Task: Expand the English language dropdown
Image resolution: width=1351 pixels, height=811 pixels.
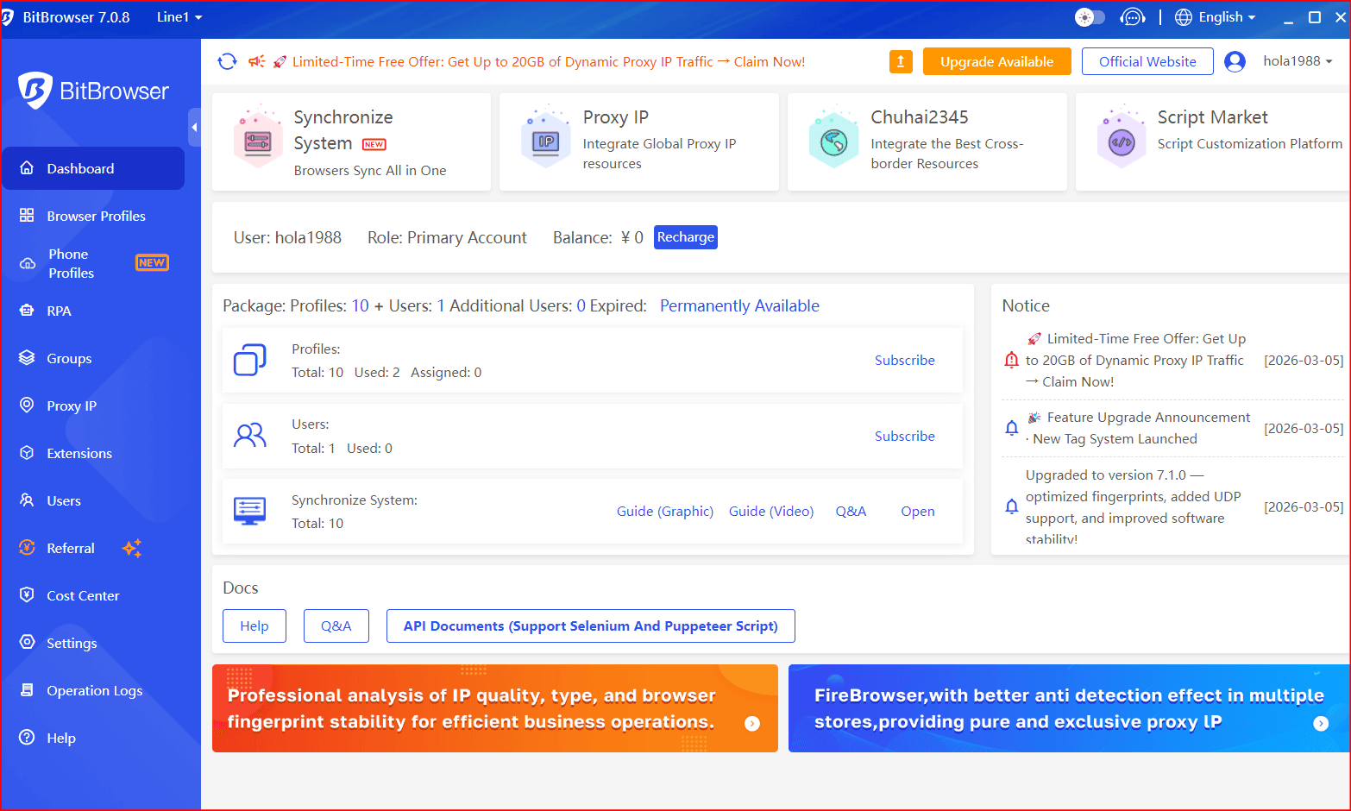Action: click(1216, 17)
